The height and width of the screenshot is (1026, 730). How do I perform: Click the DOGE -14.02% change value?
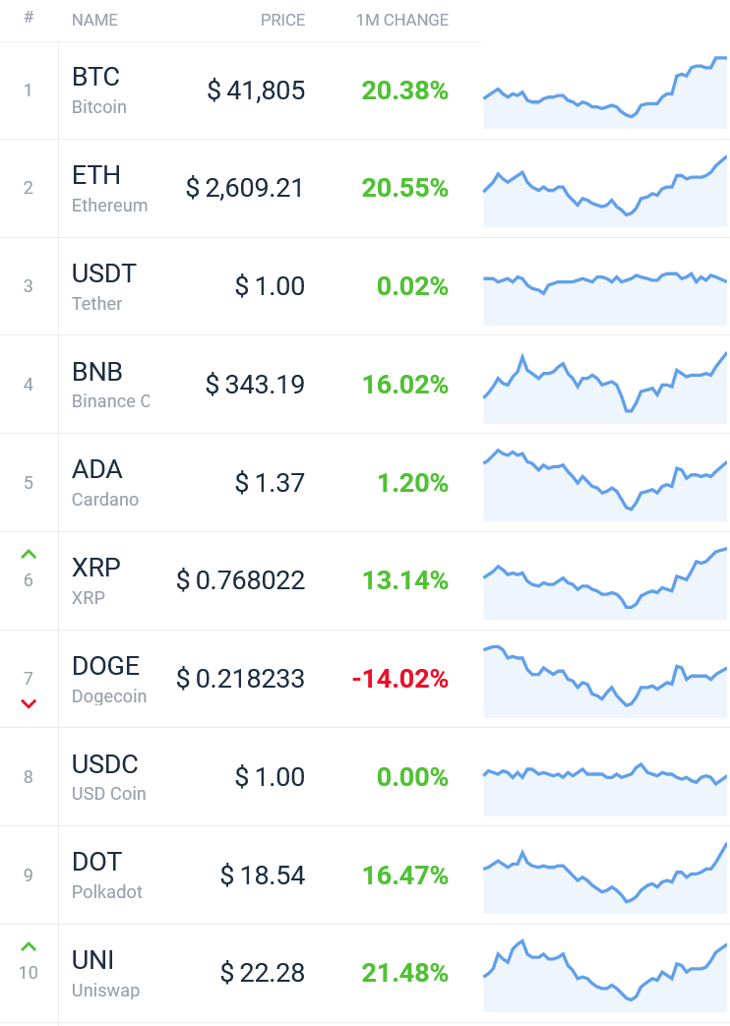click(x=400, y=679)
